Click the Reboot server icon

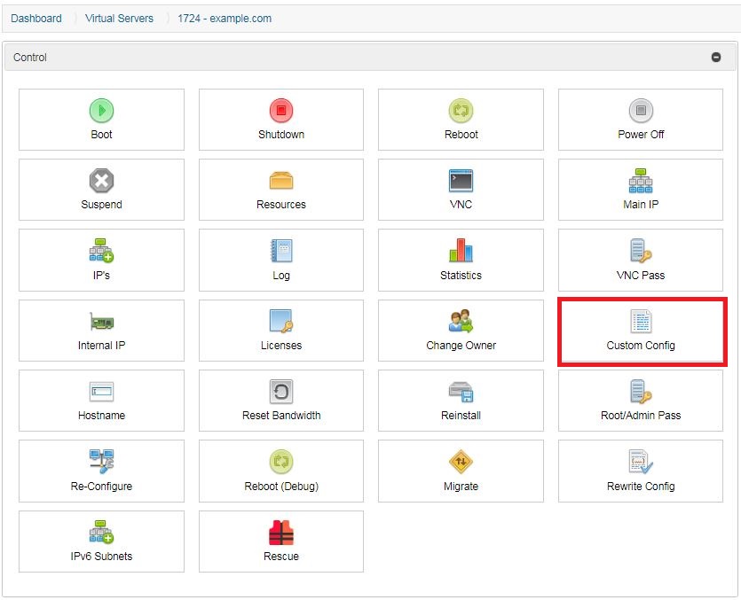461,111
